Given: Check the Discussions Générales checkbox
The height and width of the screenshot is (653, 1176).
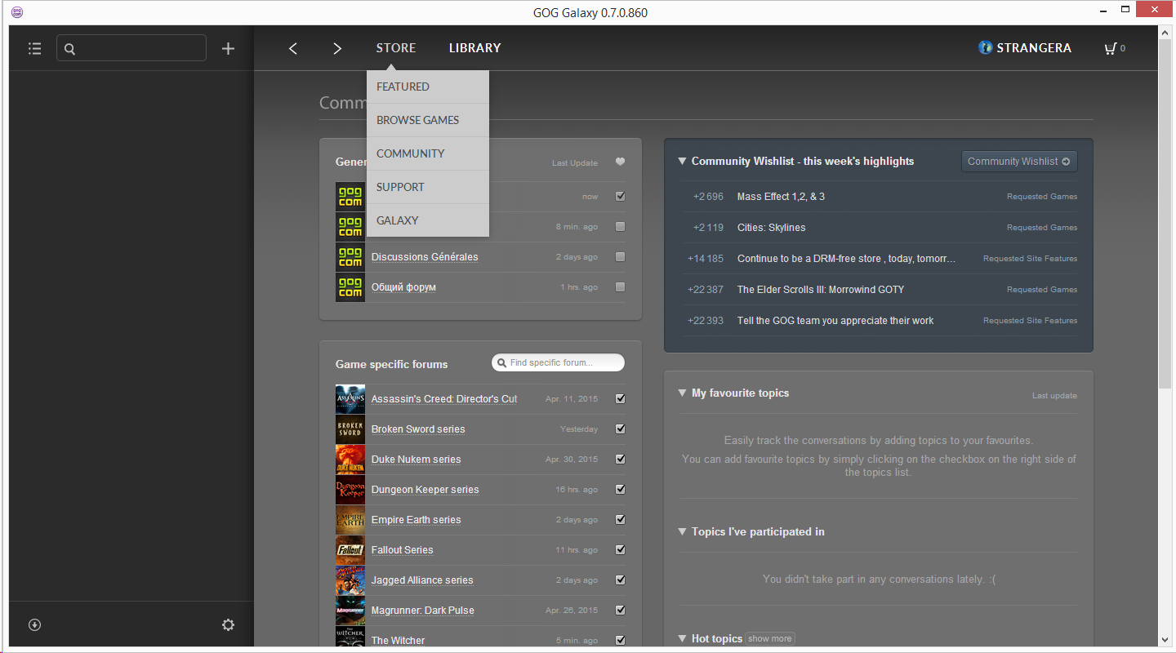Looking at the screenshot, I should (620, 257).
